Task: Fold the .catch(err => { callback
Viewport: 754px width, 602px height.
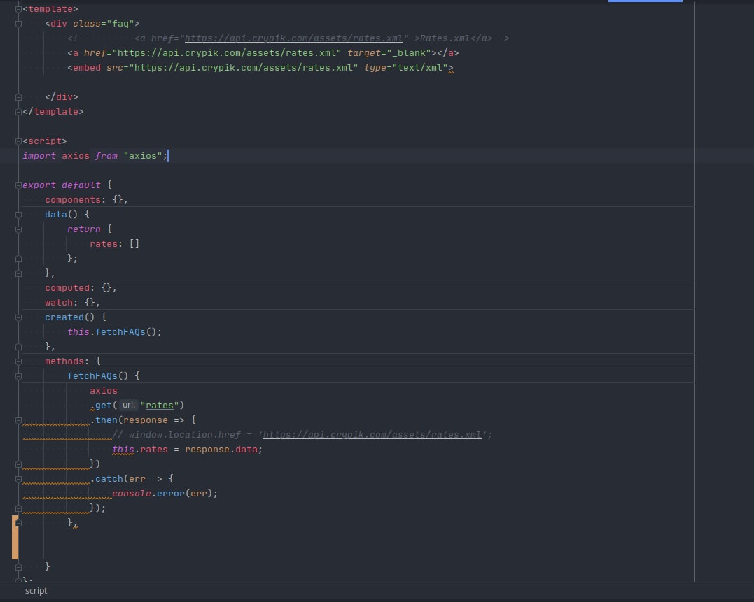Action: [x=18, y=479]
